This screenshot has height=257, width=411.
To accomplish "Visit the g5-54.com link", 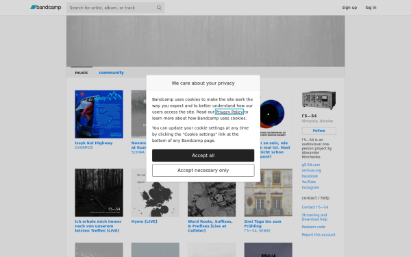I will (310, 164).
